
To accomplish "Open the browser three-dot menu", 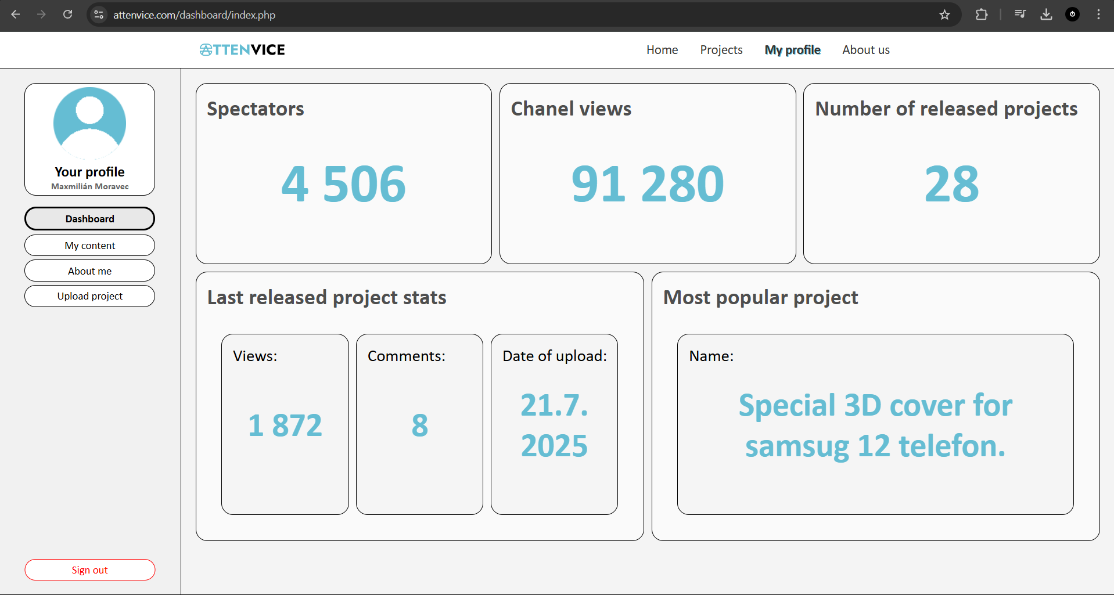I will click(1098, 15).
